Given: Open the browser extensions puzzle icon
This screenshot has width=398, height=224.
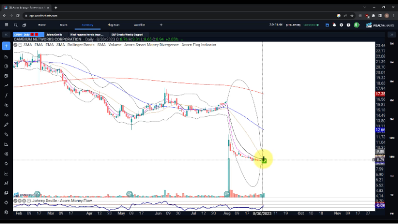Looking at the screenshot, I should 373,16.
